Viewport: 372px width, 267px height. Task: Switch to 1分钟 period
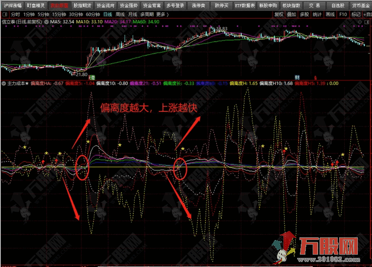[29, 15]
